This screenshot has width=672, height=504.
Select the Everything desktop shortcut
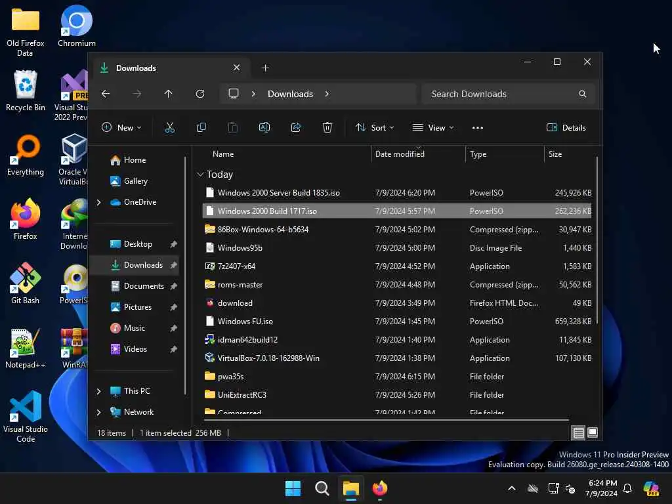(x=26, y=155)
